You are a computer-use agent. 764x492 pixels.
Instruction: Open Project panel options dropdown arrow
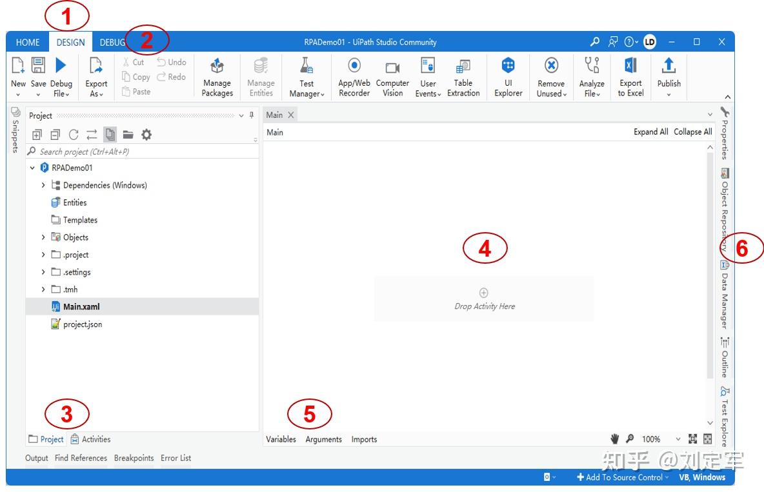click(241, 115)
